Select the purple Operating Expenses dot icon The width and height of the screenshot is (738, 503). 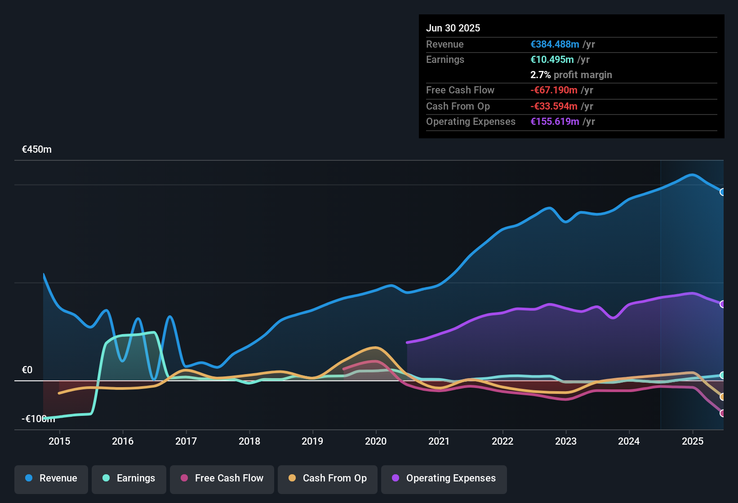click(395, 478)
